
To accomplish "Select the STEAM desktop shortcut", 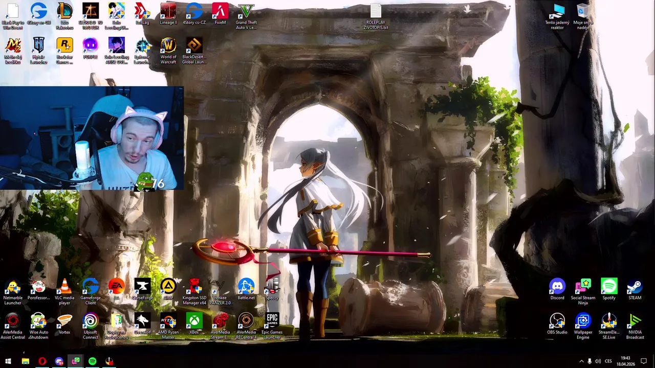I will [x=635, y=290].
